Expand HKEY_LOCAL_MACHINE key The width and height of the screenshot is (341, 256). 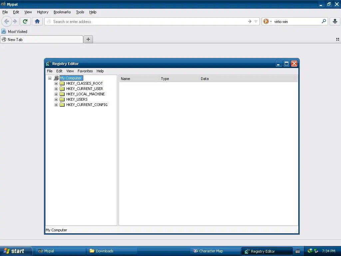point(56,94)
